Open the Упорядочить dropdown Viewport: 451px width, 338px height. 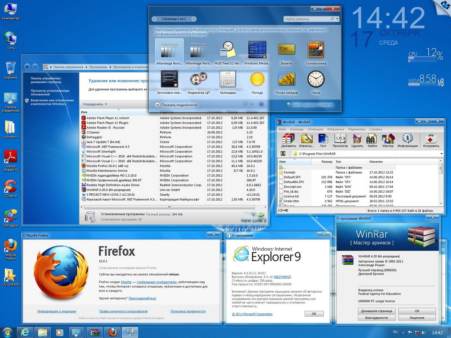pyautogui.click(x=95, y=104)
